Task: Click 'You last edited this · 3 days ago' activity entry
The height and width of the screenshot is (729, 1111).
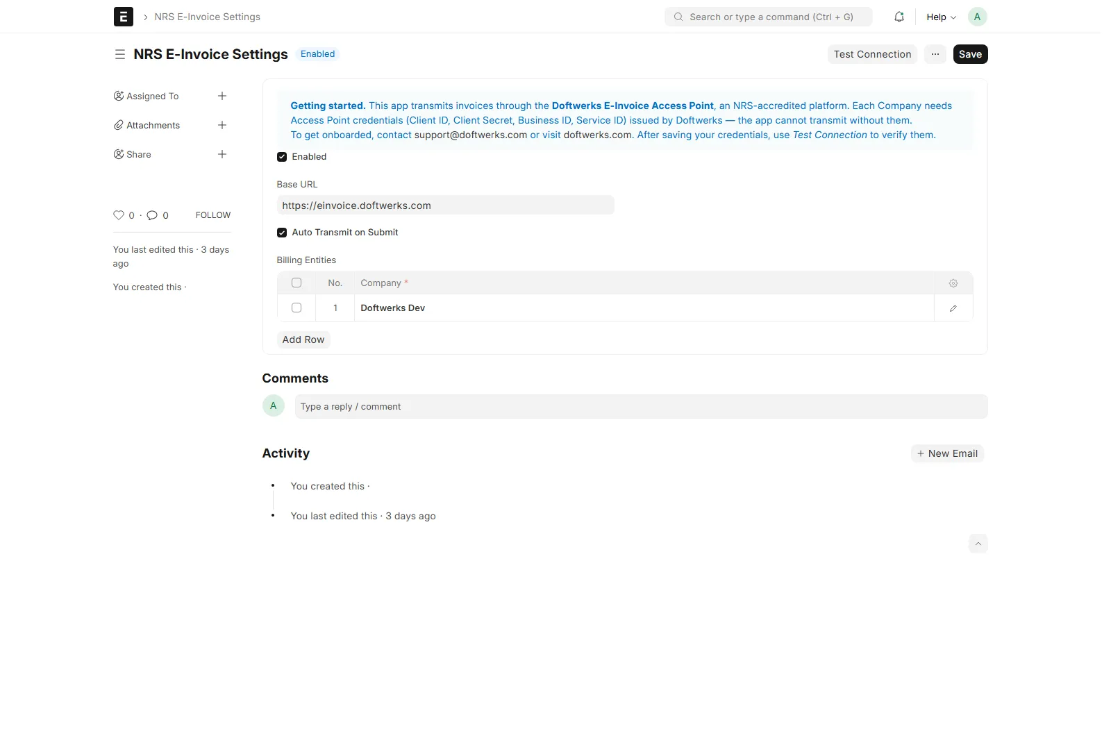Action: tap(363, 516)
